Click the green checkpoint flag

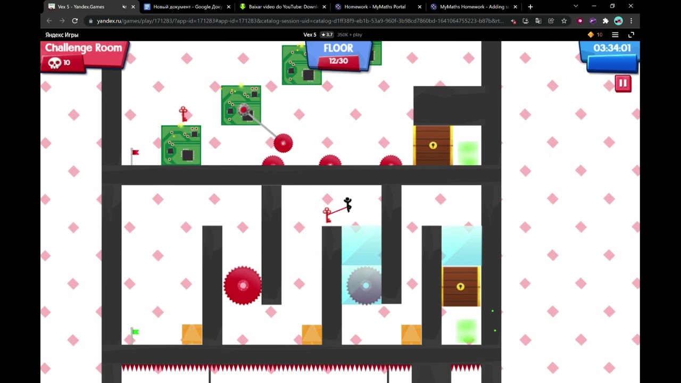coord(134,335)
